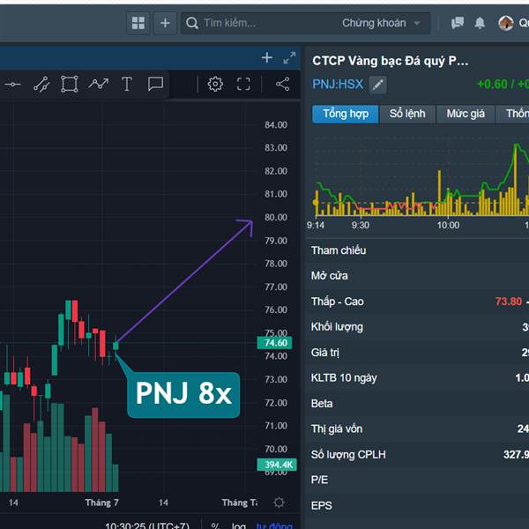Select the horizontal line drawing tool
The width and height of the screenshot is (529, 529).
13,84
